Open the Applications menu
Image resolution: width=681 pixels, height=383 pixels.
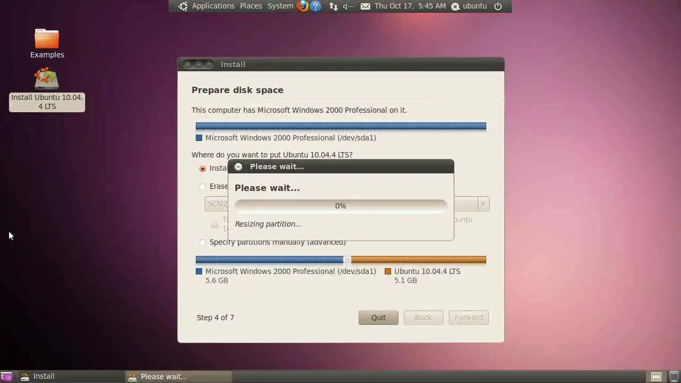coord(213,6)
